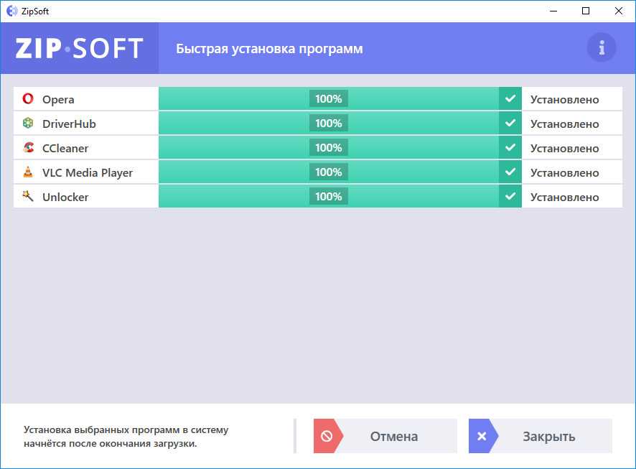The width and height of the screenshot is (636, 469).
Task: Click the CCleaner icon
Action: (x=28, y=147)
